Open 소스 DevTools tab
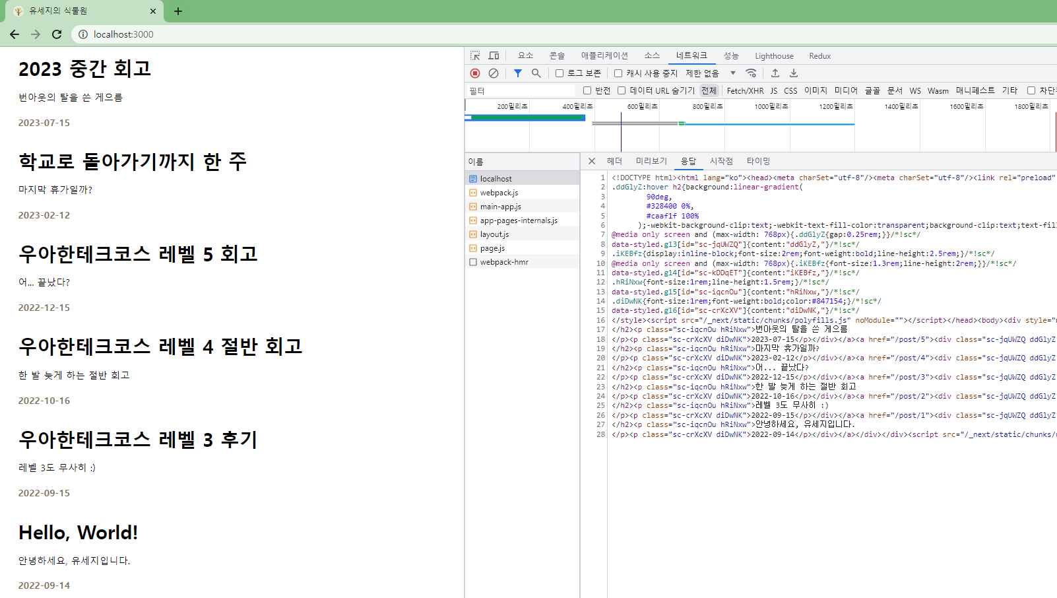Viewport: 1057px width, 598px height. (652, 56)
